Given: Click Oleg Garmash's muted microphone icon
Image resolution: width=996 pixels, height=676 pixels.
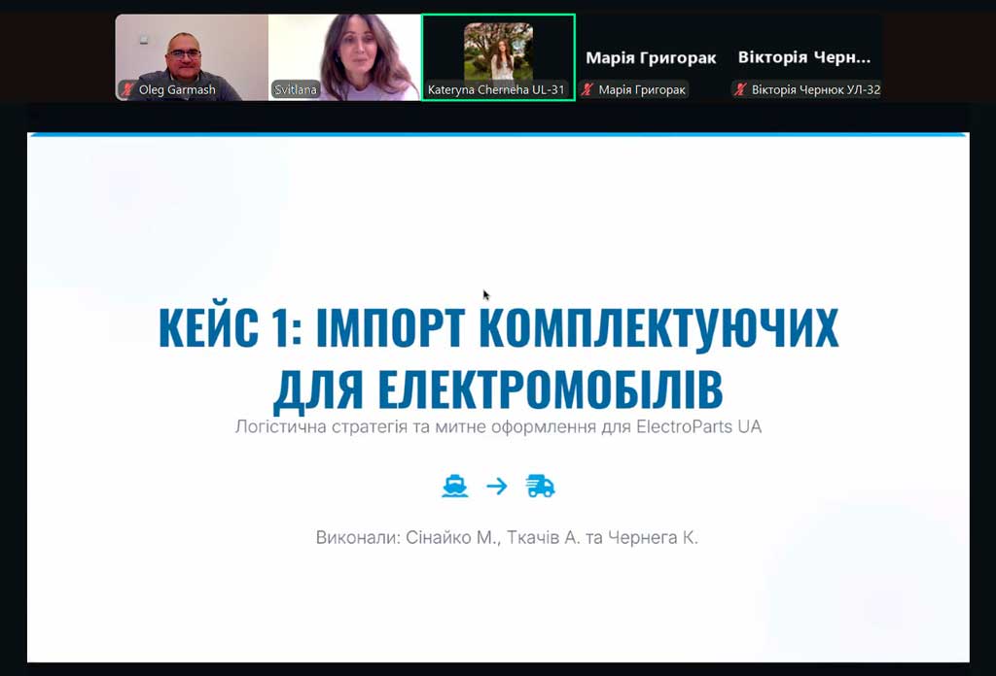Looking at the screenshot, I should [127, 90].
